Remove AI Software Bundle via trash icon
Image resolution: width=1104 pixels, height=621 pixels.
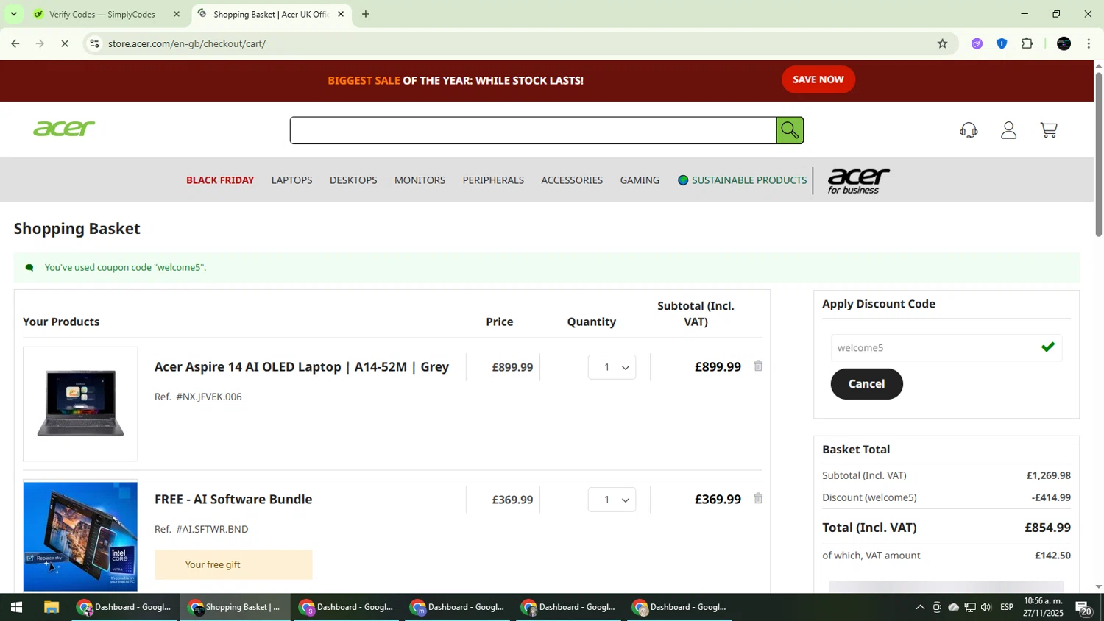click(758, 498)
